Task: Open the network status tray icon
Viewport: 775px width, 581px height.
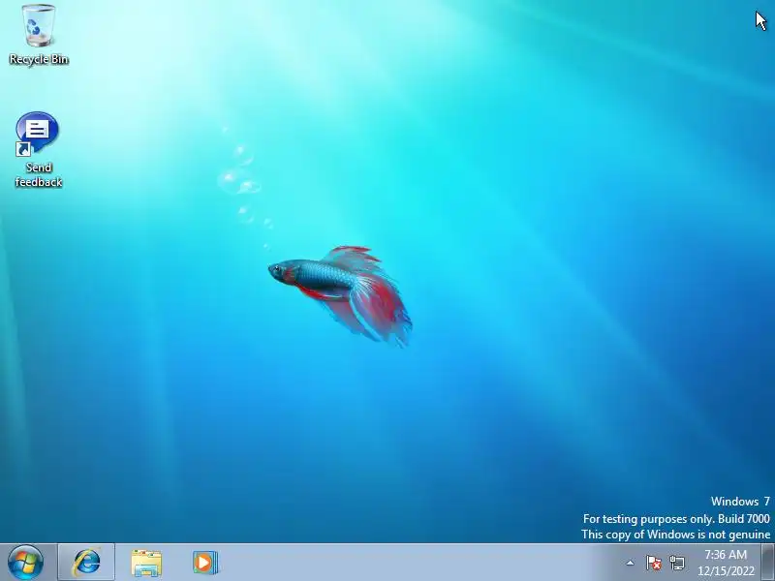Action: coord(677,563)
